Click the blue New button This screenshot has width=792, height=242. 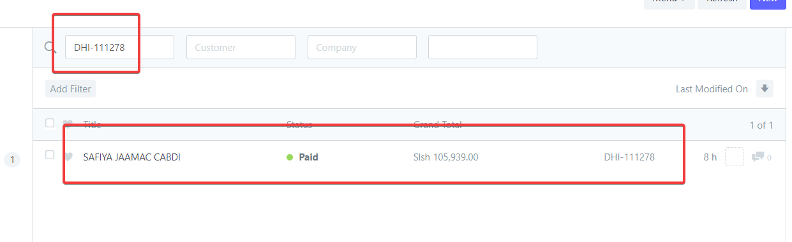pyautogui.click(x=768, y=3)
